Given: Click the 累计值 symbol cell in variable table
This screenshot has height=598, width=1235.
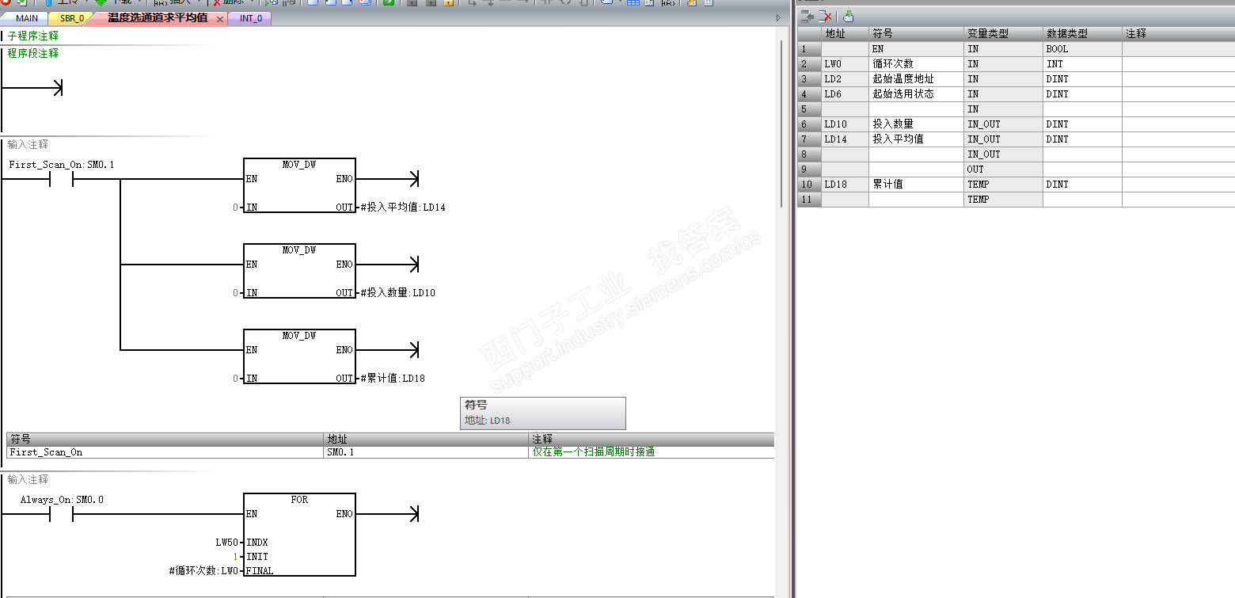Looking at the screenshot, I should [x=916, y=185].
